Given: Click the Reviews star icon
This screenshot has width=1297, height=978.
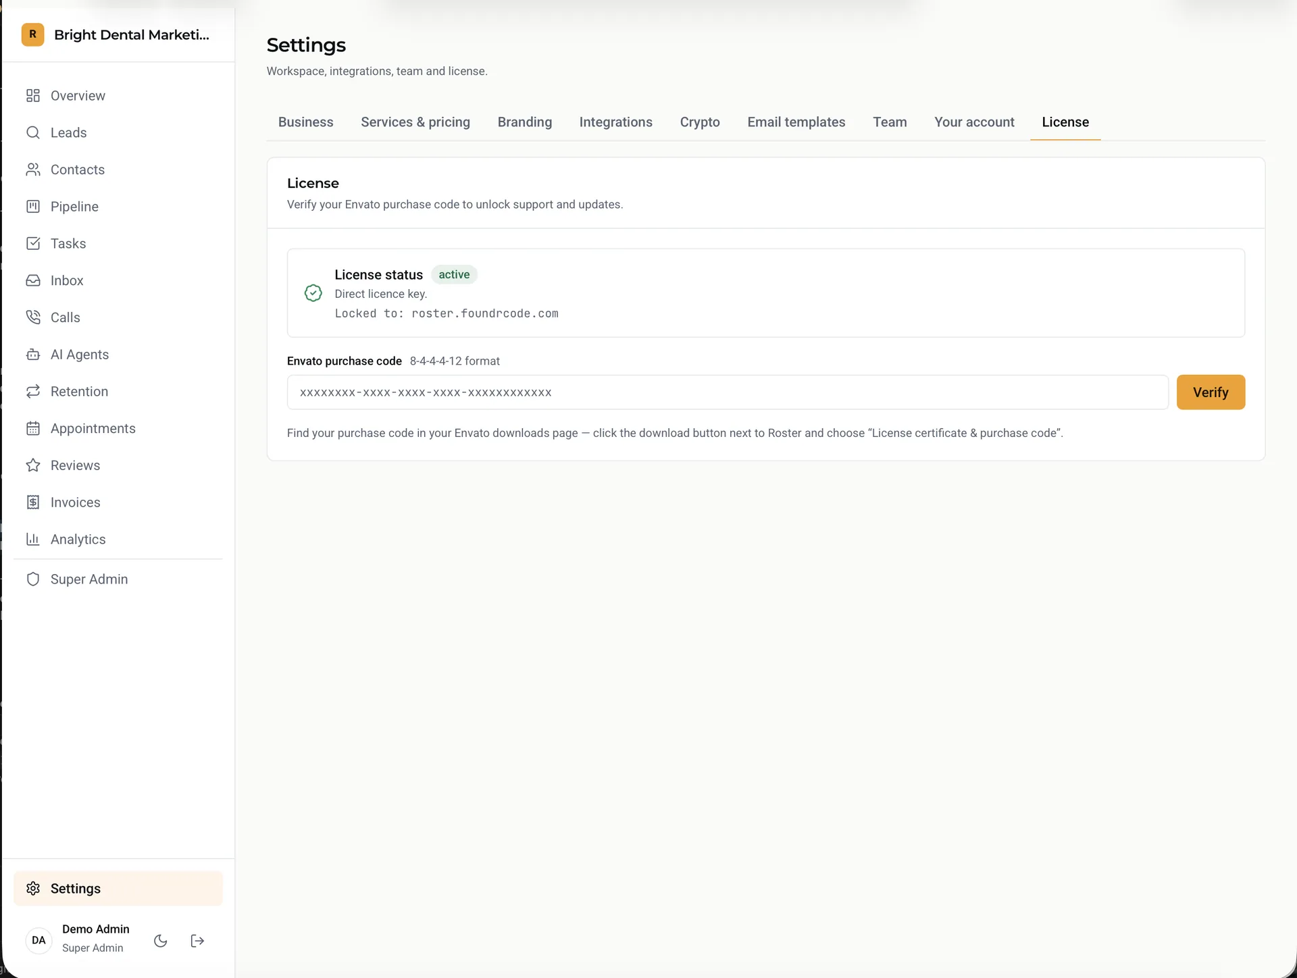Looking at the screenshot, I should [x=32, y=465].
